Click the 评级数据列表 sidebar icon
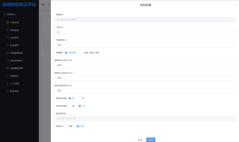The image size is (239, 142). click(x=8, y=53)
